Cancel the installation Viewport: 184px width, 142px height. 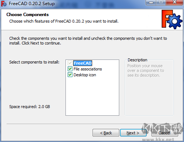(x=165, y=133)
